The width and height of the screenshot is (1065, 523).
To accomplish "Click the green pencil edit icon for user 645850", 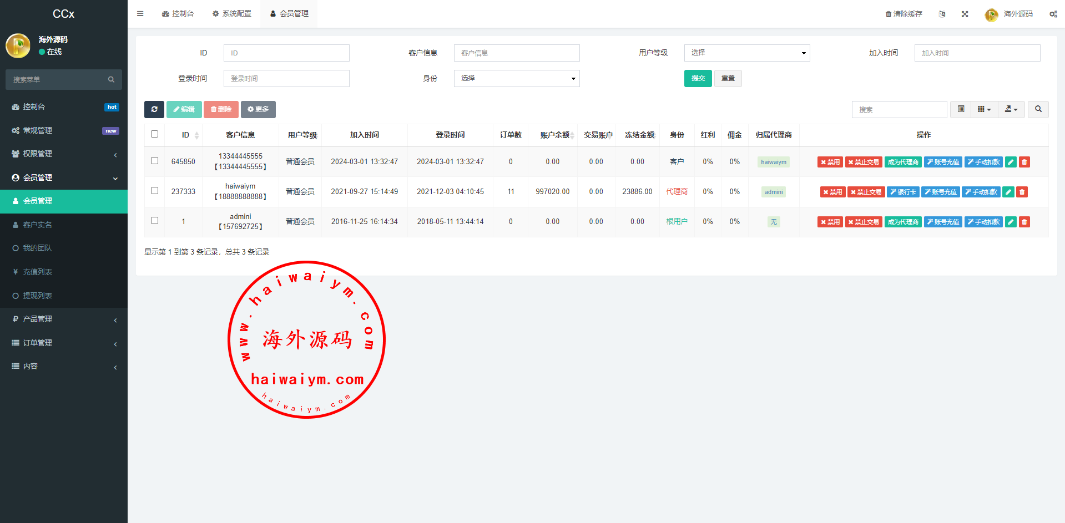I will point(1011,162).
